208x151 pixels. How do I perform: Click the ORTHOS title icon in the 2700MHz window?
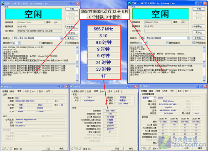point(3,3)
